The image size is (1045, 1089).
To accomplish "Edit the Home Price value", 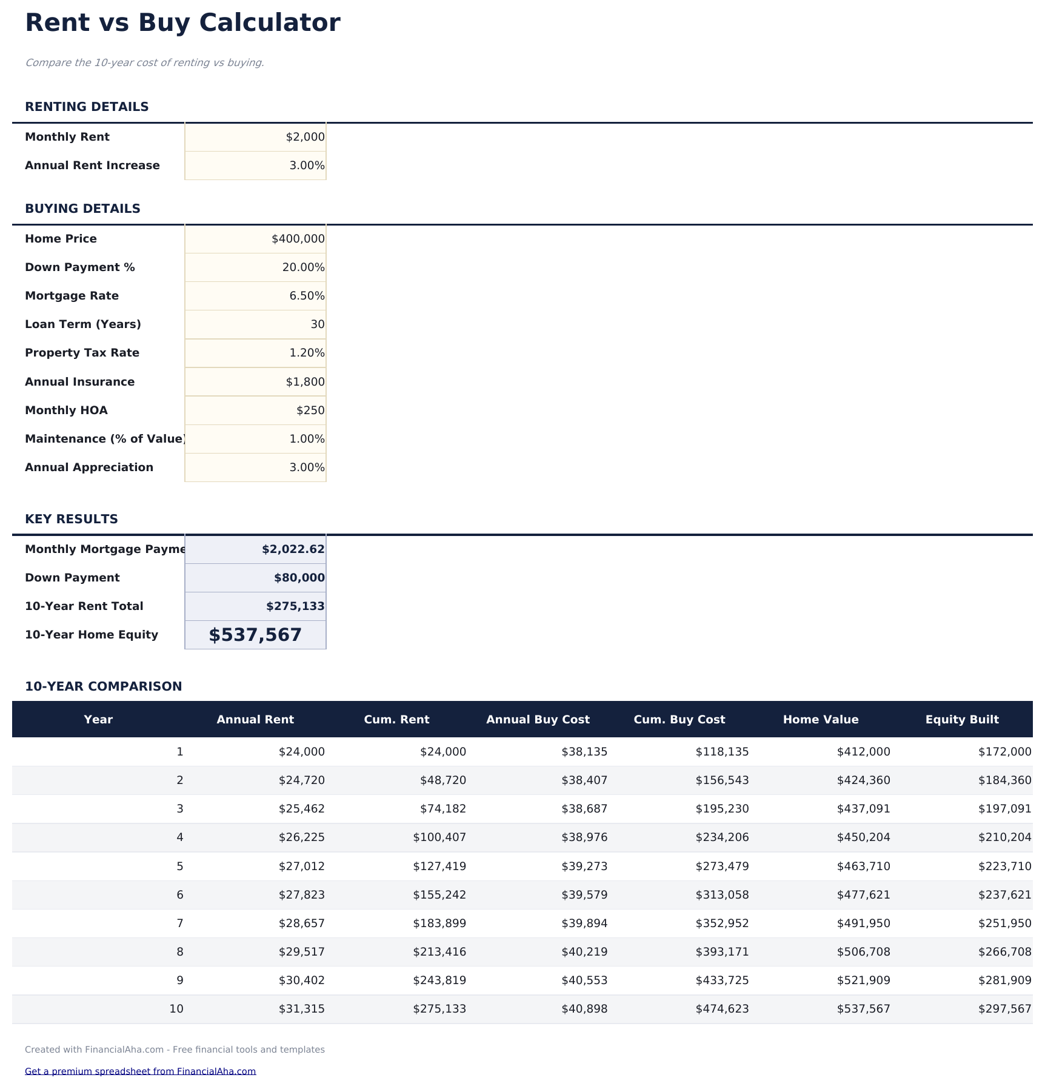I will 255,239.
